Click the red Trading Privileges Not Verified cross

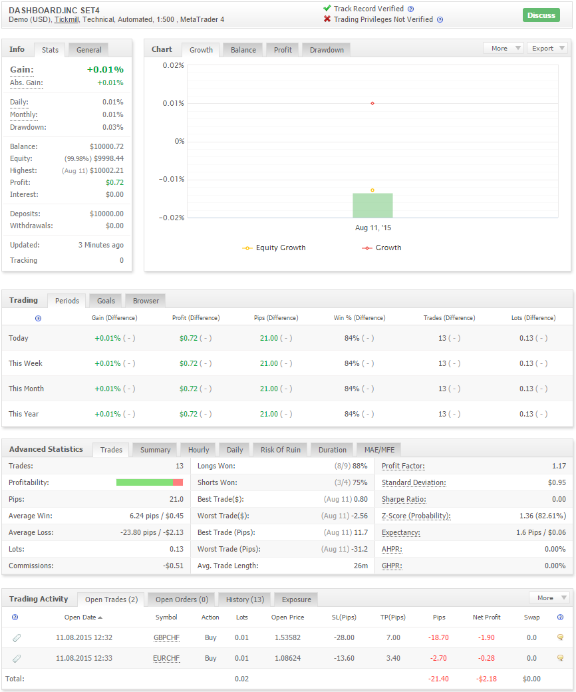click(327, 19)
